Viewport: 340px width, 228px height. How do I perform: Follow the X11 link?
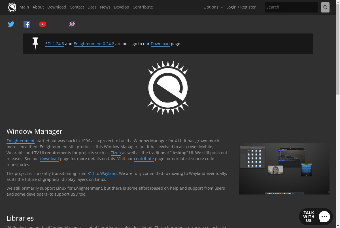(x=91, y=173)
